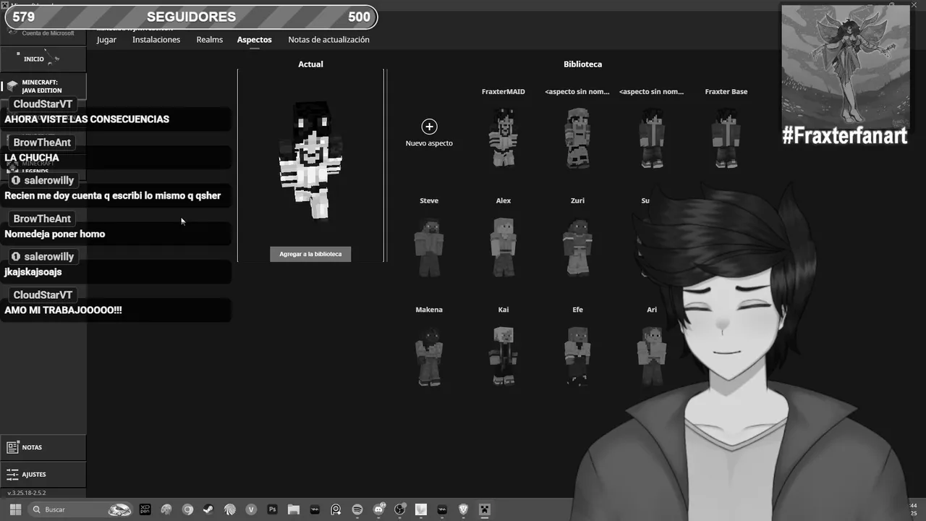Choose the Zuri default skin
This screenshot has height=521, width=926.
click(x=577, y=246)
